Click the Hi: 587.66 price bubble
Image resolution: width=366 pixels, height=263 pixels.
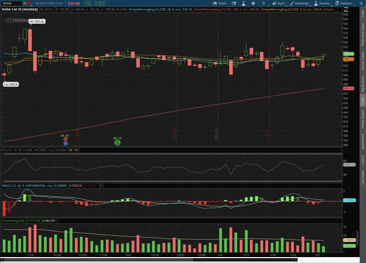[37, 22]
